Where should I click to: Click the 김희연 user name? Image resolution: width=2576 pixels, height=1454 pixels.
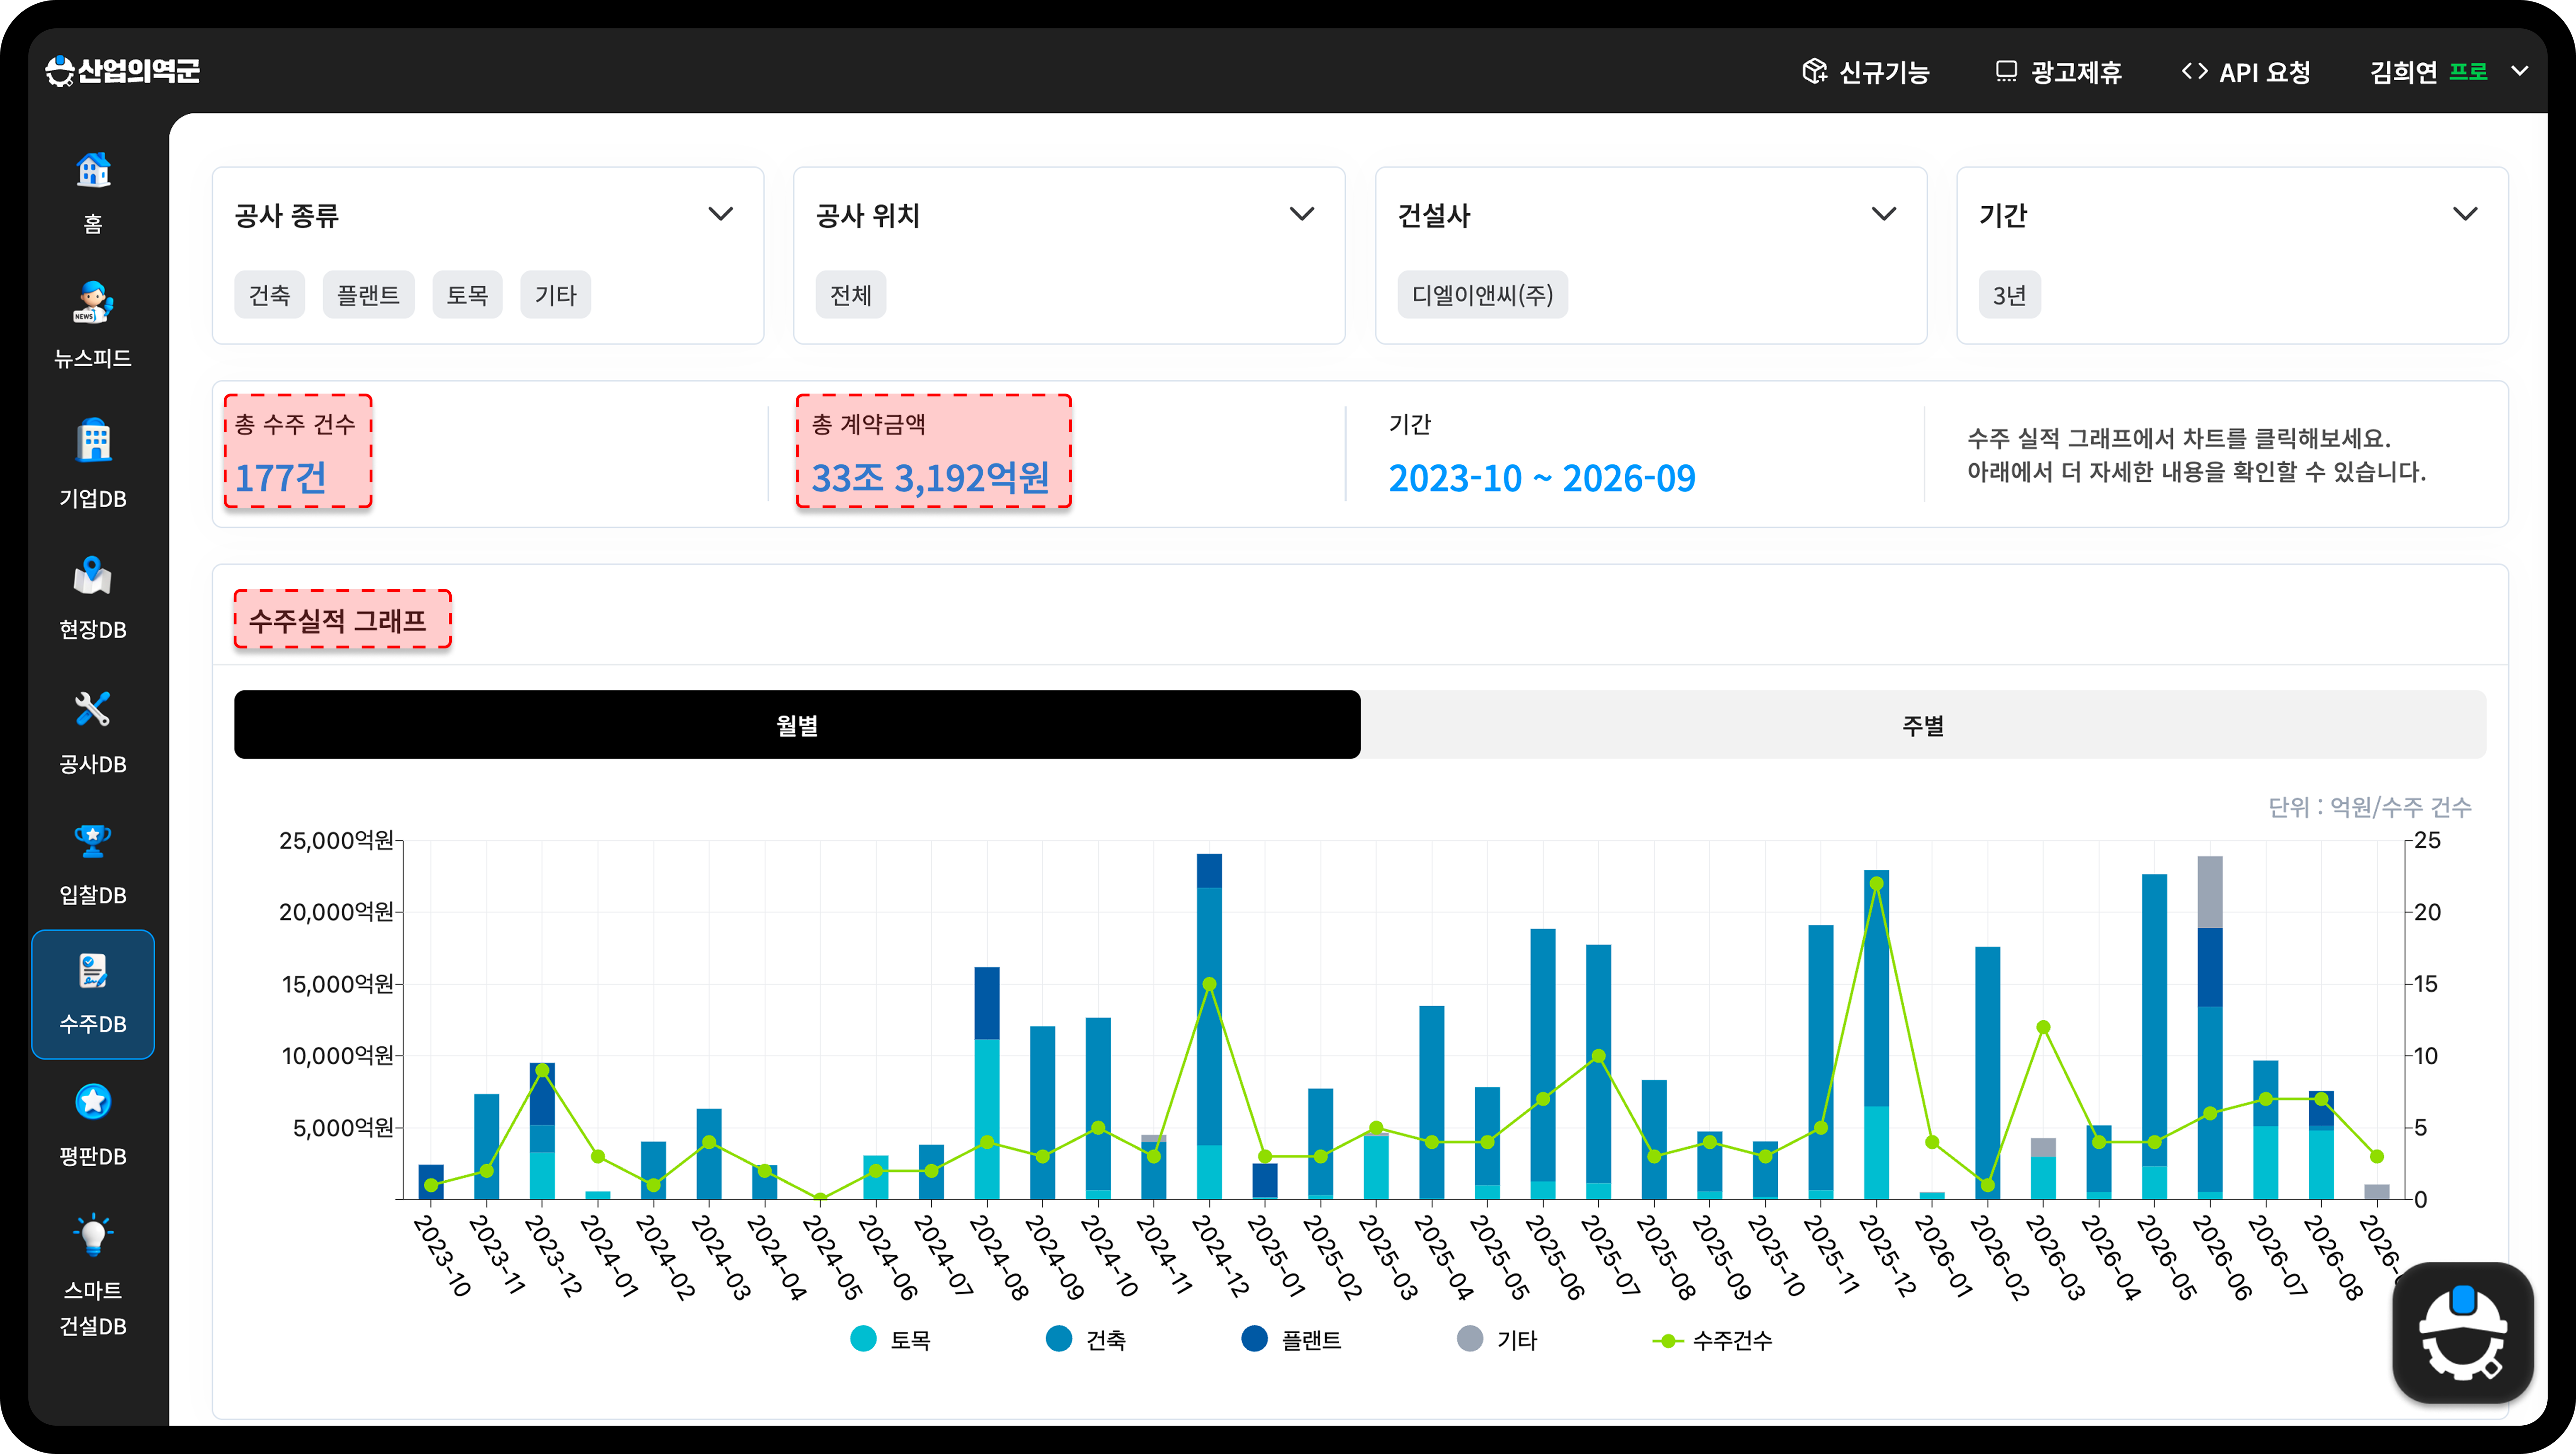pyautogui.click(x=2404, y=72)
